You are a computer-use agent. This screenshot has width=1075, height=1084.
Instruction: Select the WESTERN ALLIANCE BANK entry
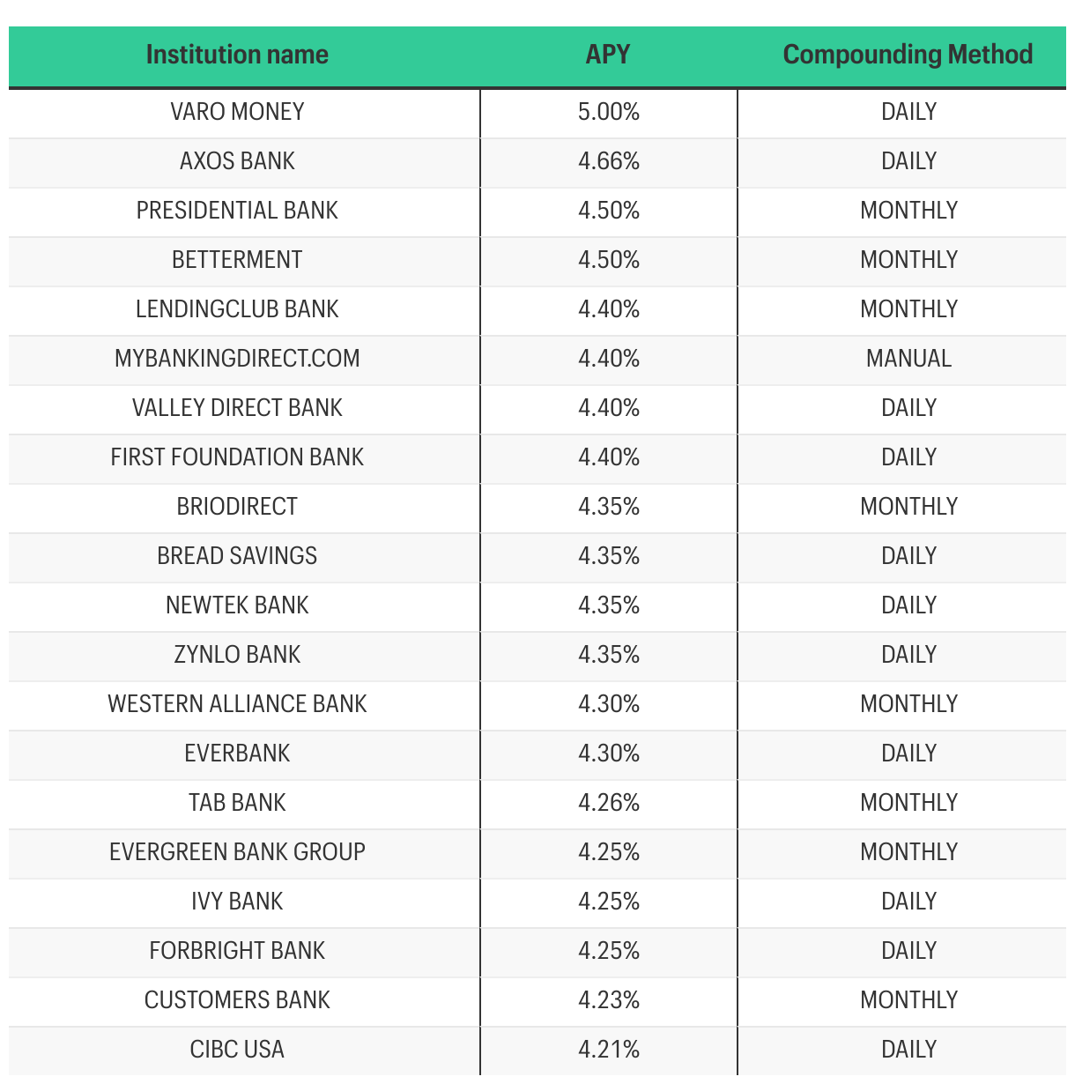237,704
